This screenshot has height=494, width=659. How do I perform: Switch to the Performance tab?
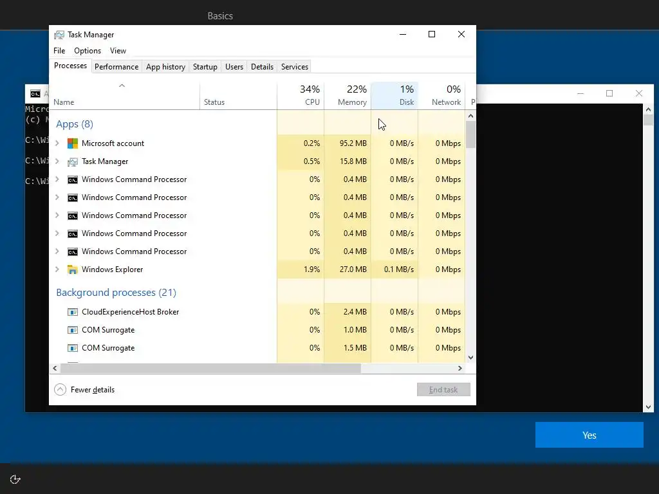point(116,67)
